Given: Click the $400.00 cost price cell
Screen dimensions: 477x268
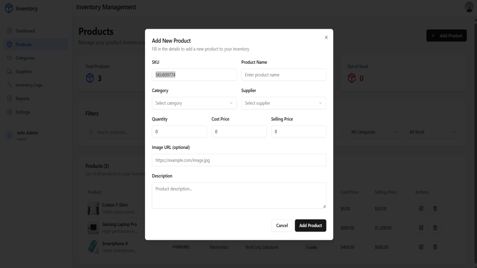Looking at the screenshot, I should click(347, 247).
